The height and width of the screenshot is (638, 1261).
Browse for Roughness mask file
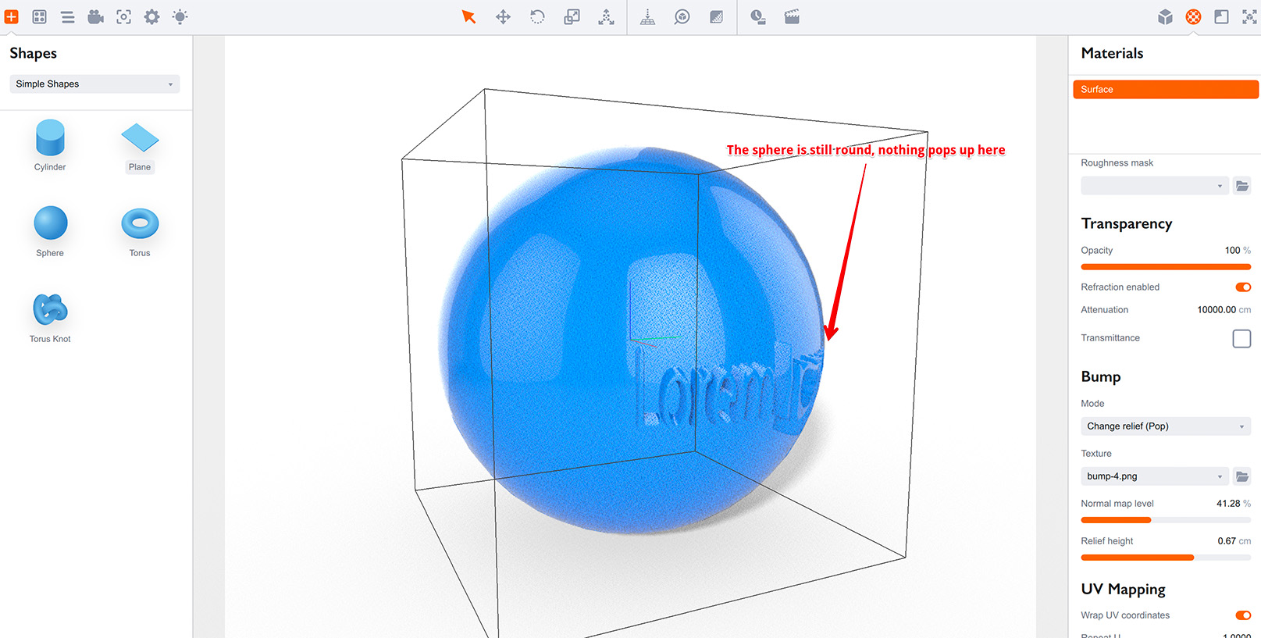(x=1241, y=186)
